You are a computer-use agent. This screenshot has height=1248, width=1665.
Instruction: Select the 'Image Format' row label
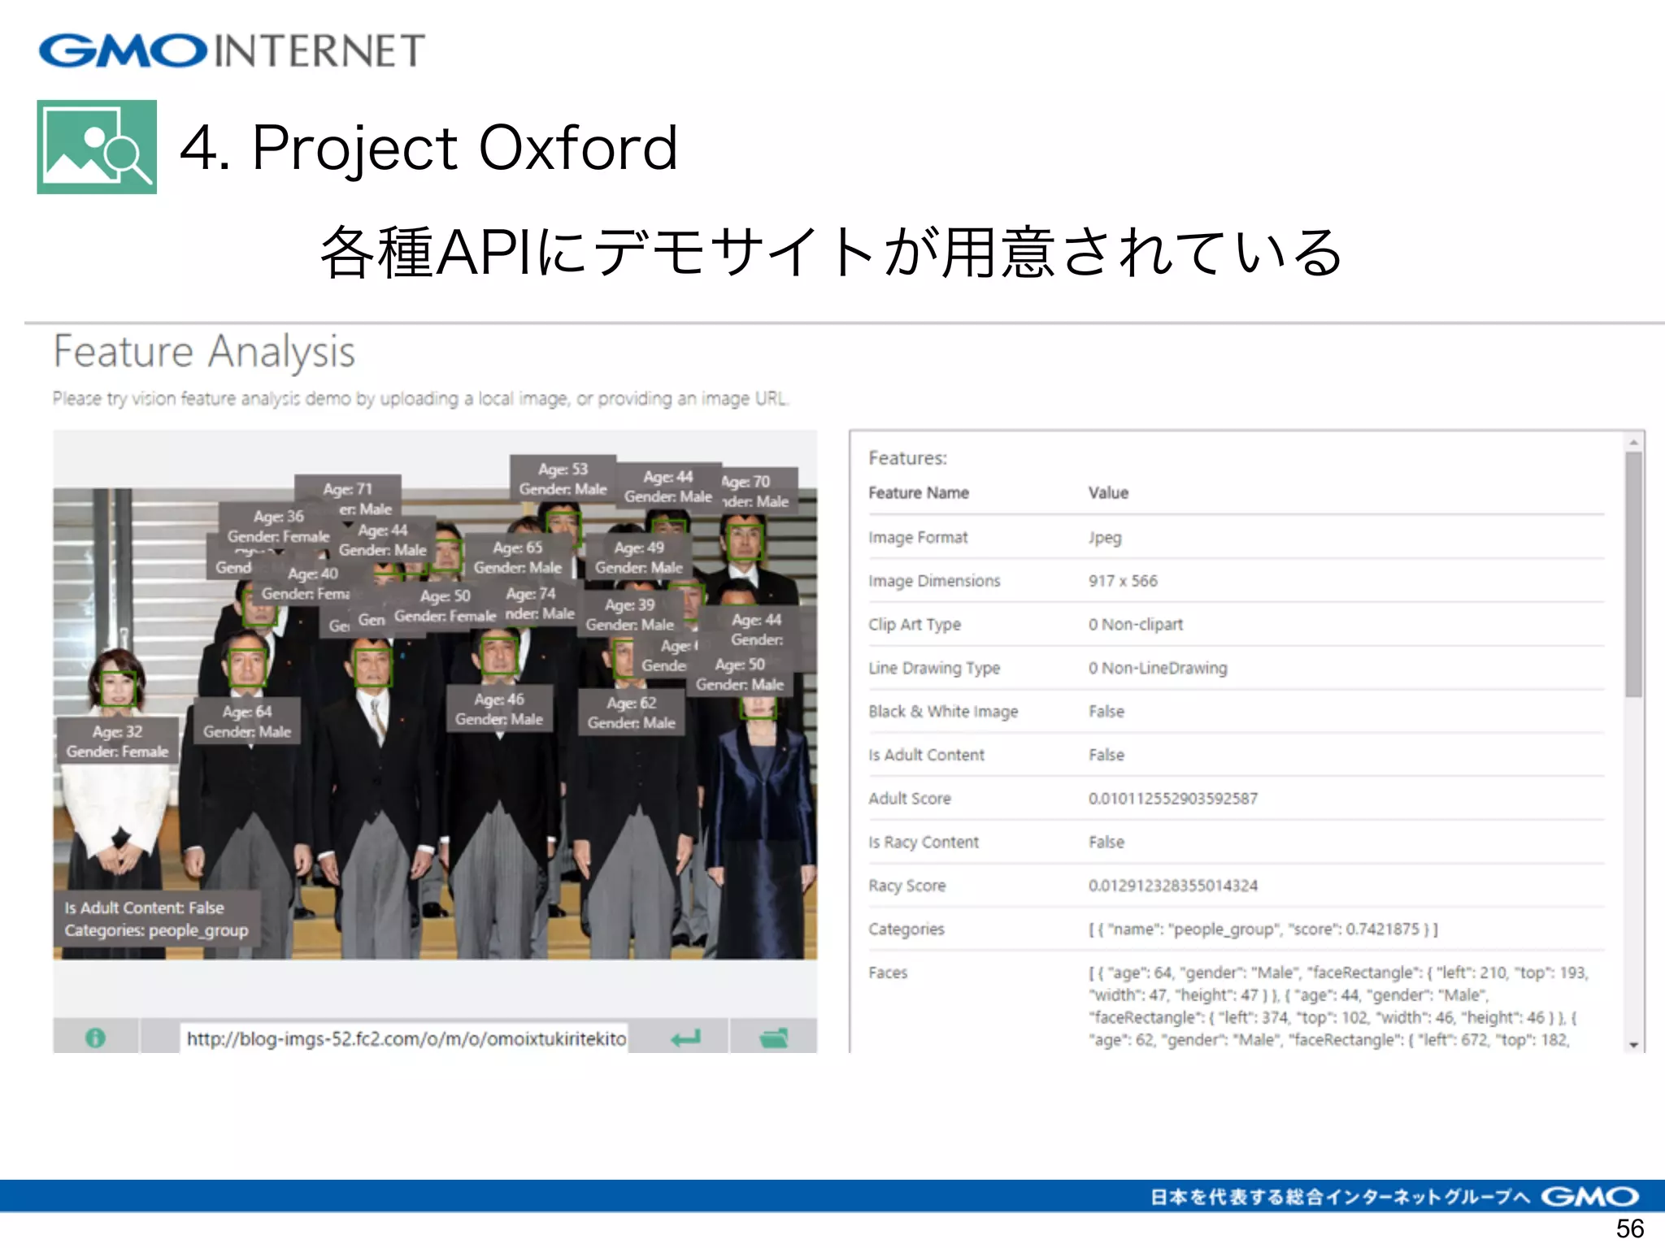coord(918,537)
